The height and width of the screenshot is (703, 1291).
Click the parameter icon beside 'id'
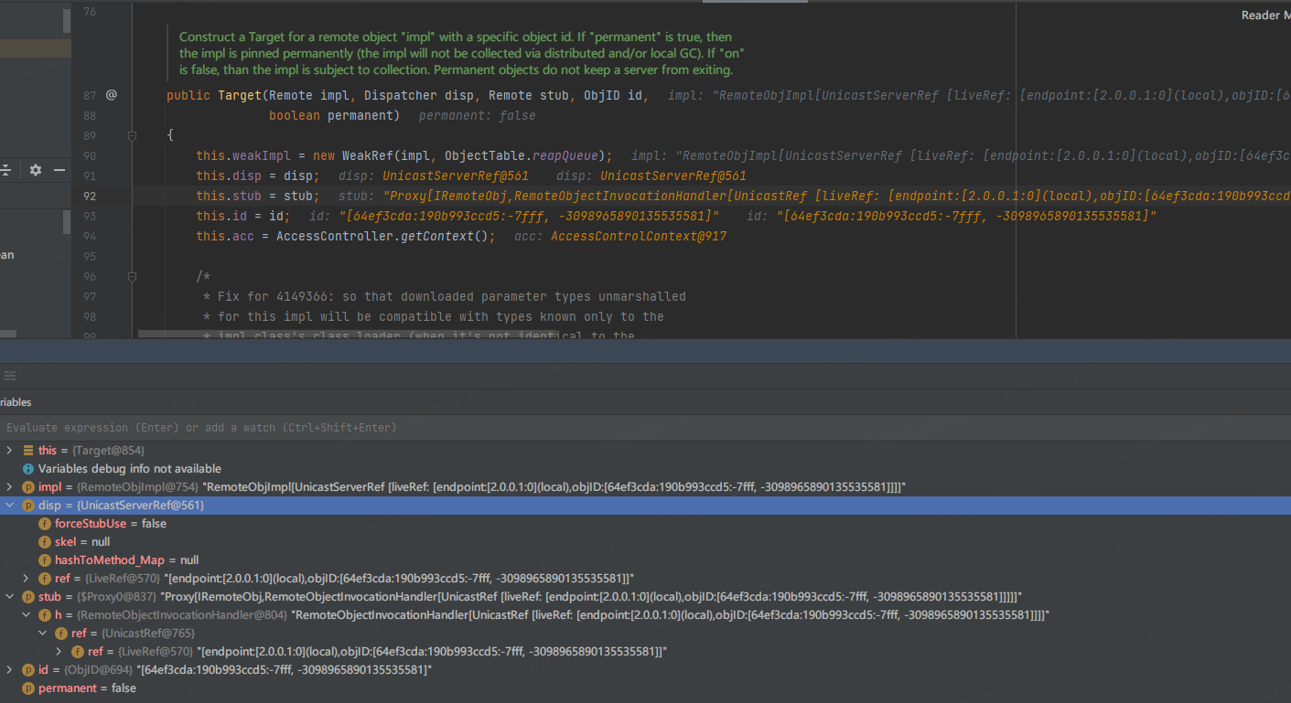coord(27,670)
